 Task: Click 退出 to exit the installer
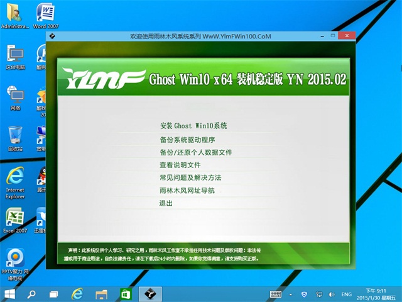(166, 203)
